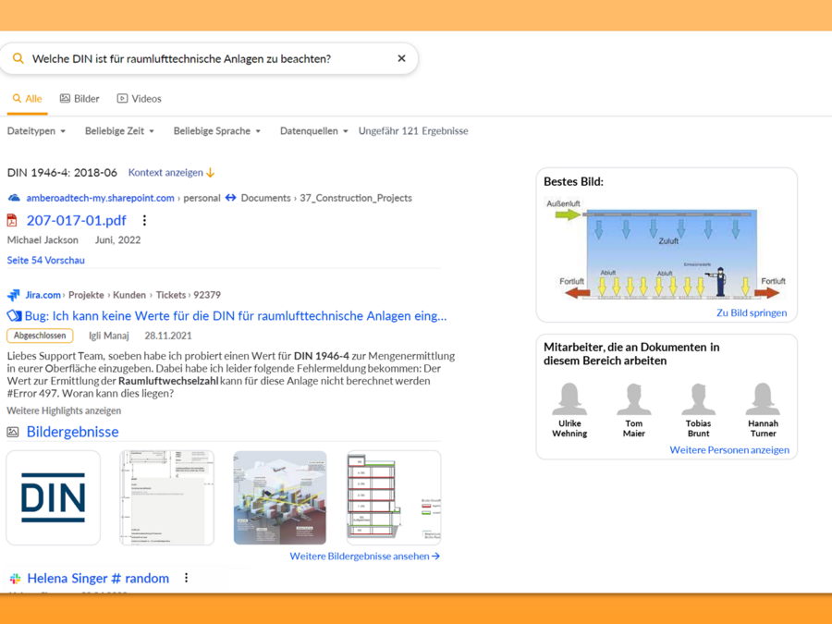
Task: Open Seite 54 Vorschau preview
Action: (x=45, y=260)
